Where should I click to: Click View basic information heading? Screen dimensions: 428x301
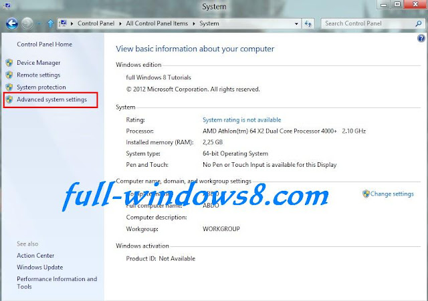(195, 49)
